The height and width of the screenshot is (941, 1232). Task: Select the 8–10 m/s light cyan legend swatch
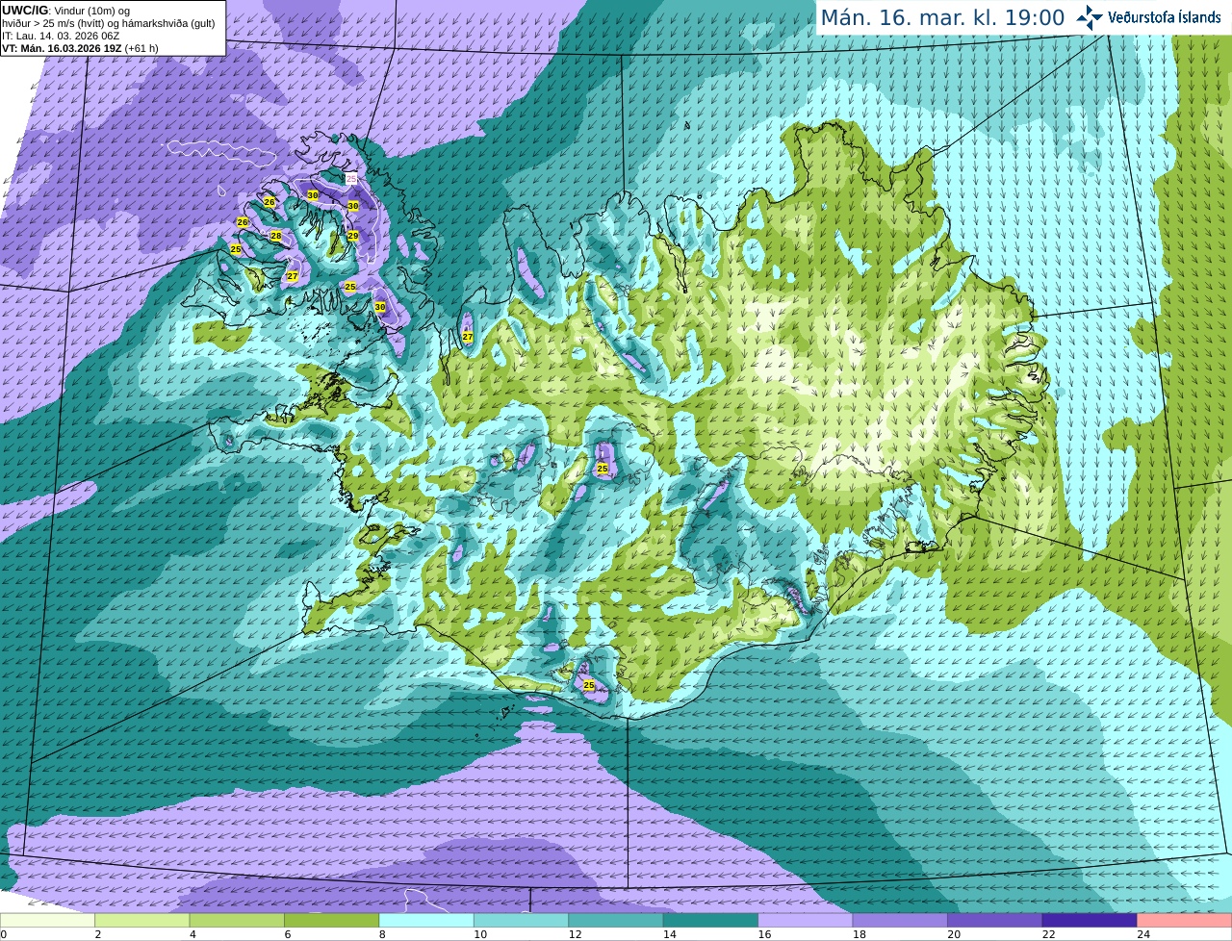tap(426, 920)
